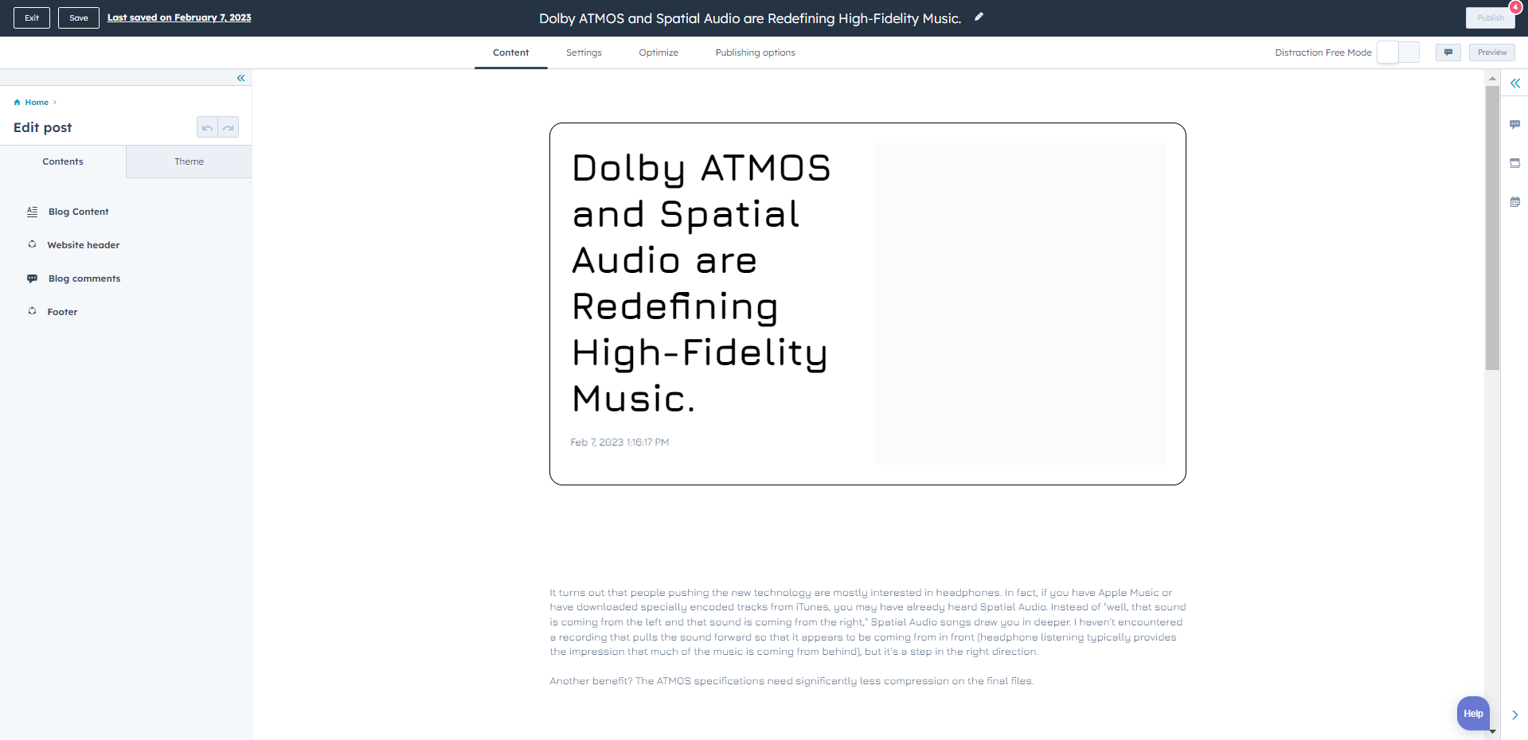This screenshot has width=1528, height=740.
Task: Click the window icon above the calendar icon
Action: click(x=1514, y=163)
